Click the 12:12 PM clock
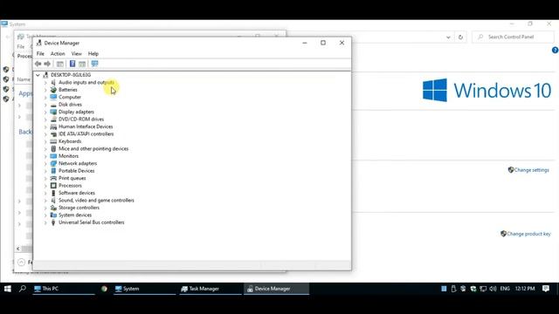The width and height of the screenshot is (559, 314). click(x=525, y=289)
